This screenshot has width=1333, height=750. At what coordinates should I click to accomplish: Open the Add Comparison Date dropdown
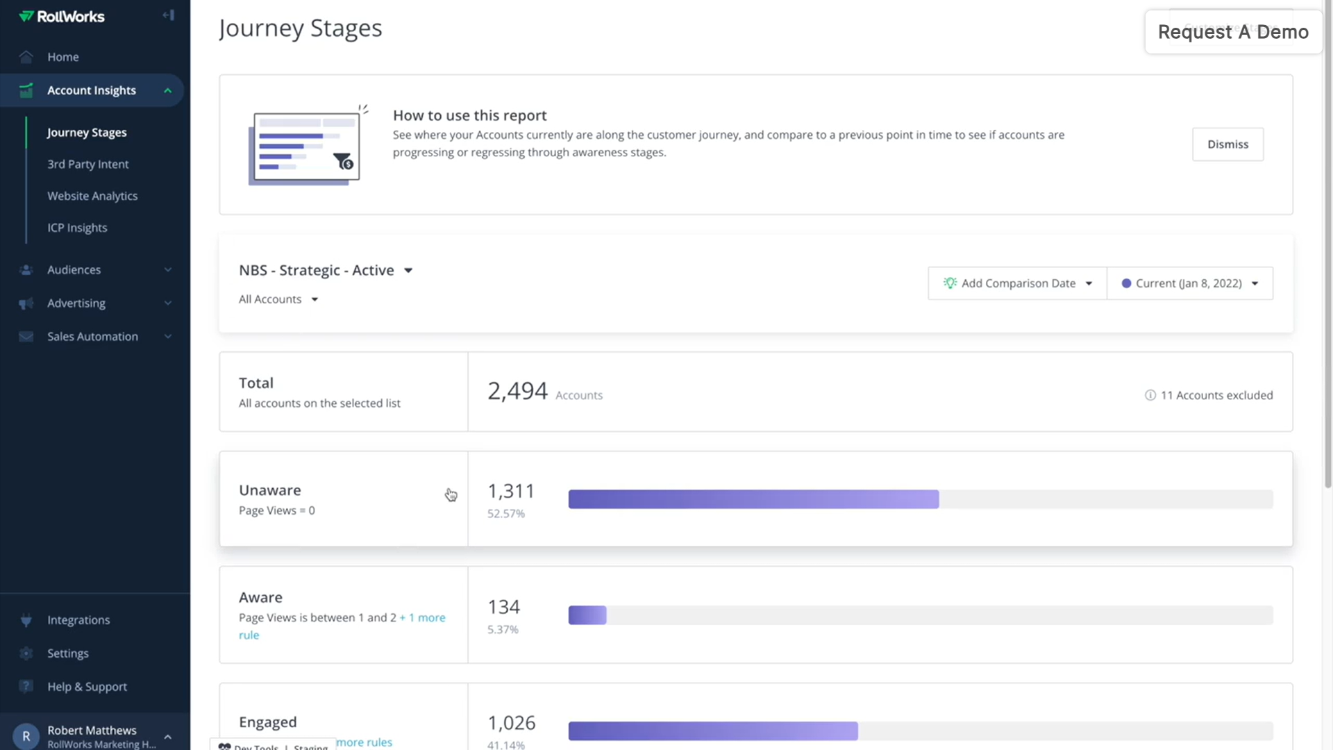click(x=1017, y=283)
